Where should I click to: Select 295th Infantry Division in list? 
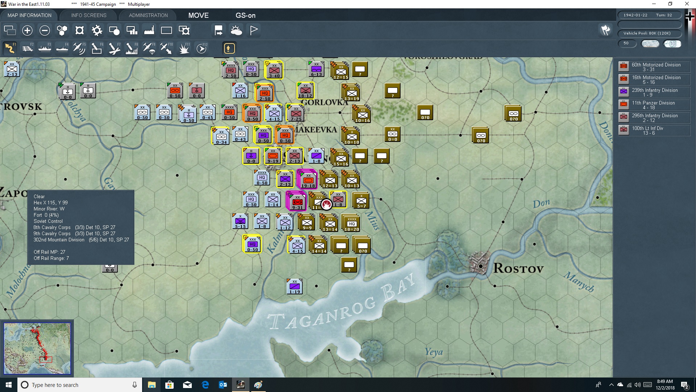(654, 118)
